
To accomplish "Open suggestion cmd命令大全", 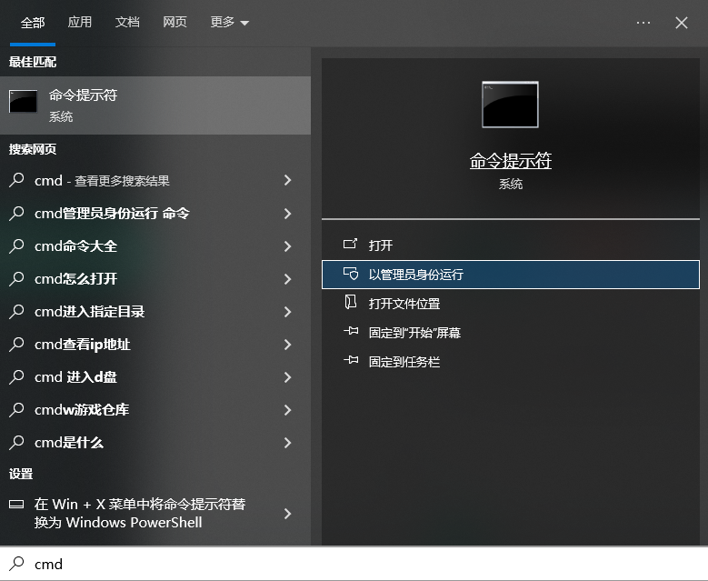I will point(155,245).
